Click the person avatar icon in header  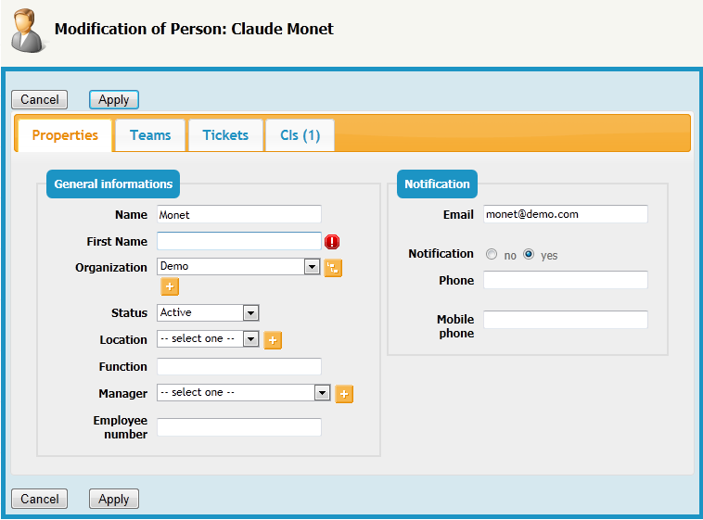tap(28, 30)
